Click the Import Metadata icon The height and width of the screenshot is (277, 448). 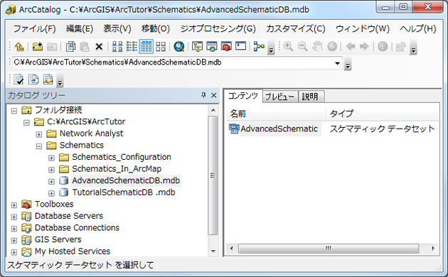tap(33, 80)
